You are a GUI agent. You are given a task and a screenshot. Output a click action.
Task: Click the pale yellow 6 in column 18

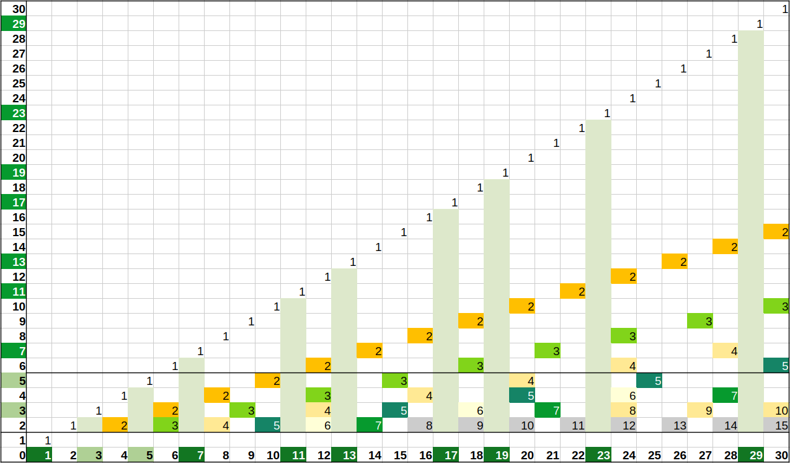(471, 410)
